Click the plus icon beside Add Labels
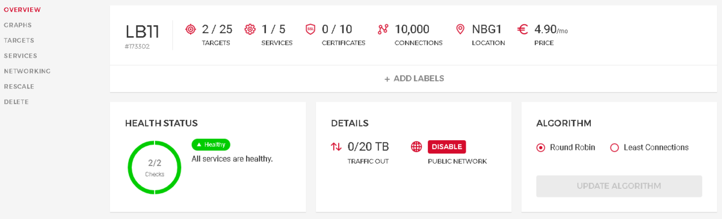The image size is (722, 219). pyautogui.click(x=387, y=79)
